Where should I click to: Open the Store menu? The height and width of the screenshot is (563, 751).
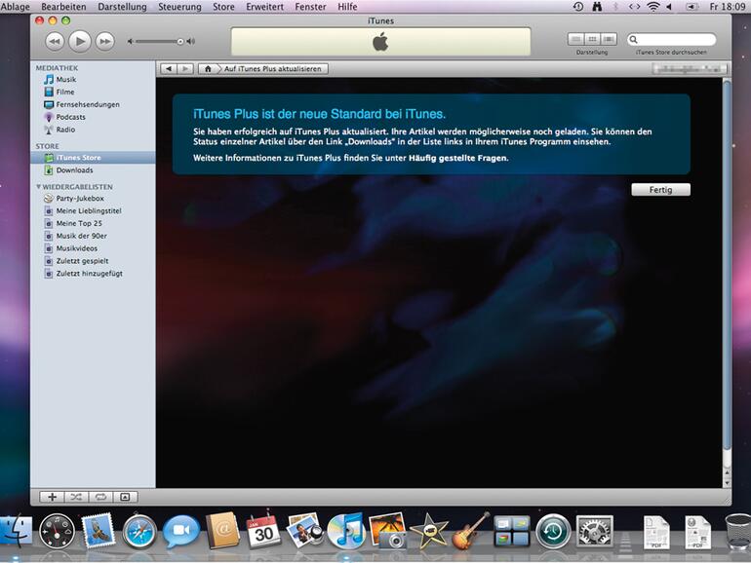tap(223, 7)
